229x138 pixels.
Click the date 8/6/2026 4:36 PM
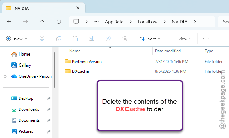coord(170,71)
